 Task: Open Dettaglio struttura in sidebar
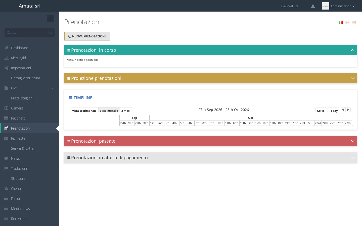pyautogui.click(x=30, y=78)
